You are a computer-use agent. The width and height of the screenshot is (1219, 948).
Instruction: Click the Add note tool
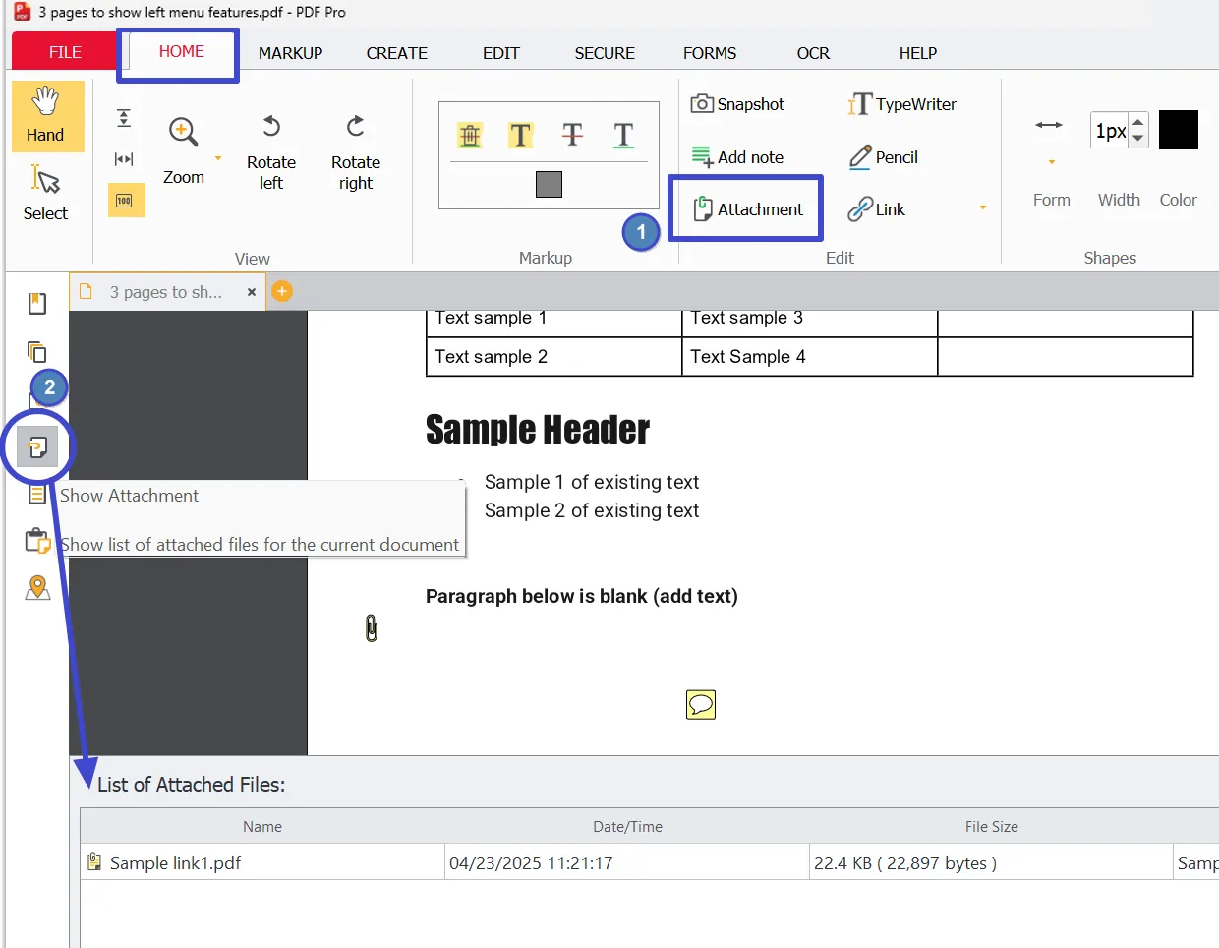(737, 157)
